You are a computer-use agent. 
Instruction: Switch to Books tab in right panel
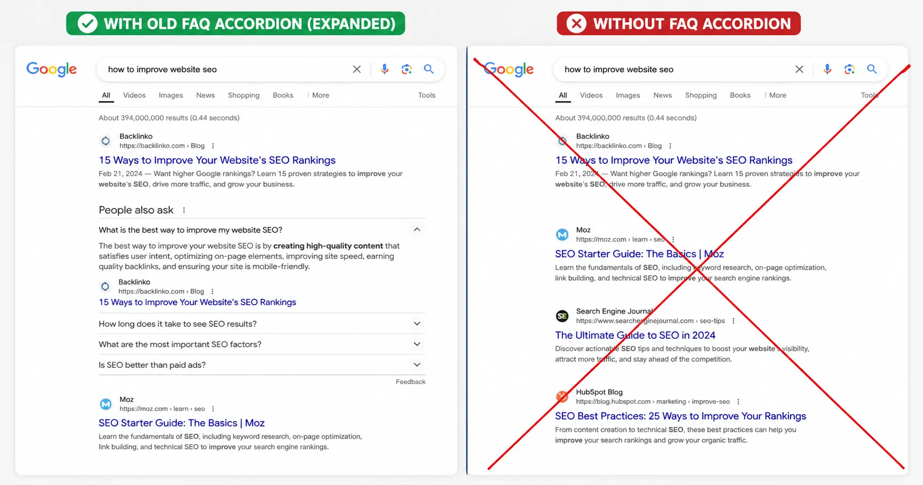point(740,95)
